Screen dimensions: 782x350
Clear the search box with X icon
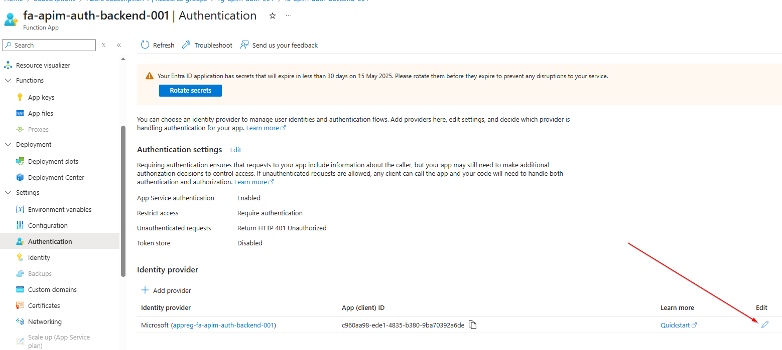(x=104, y=45)
